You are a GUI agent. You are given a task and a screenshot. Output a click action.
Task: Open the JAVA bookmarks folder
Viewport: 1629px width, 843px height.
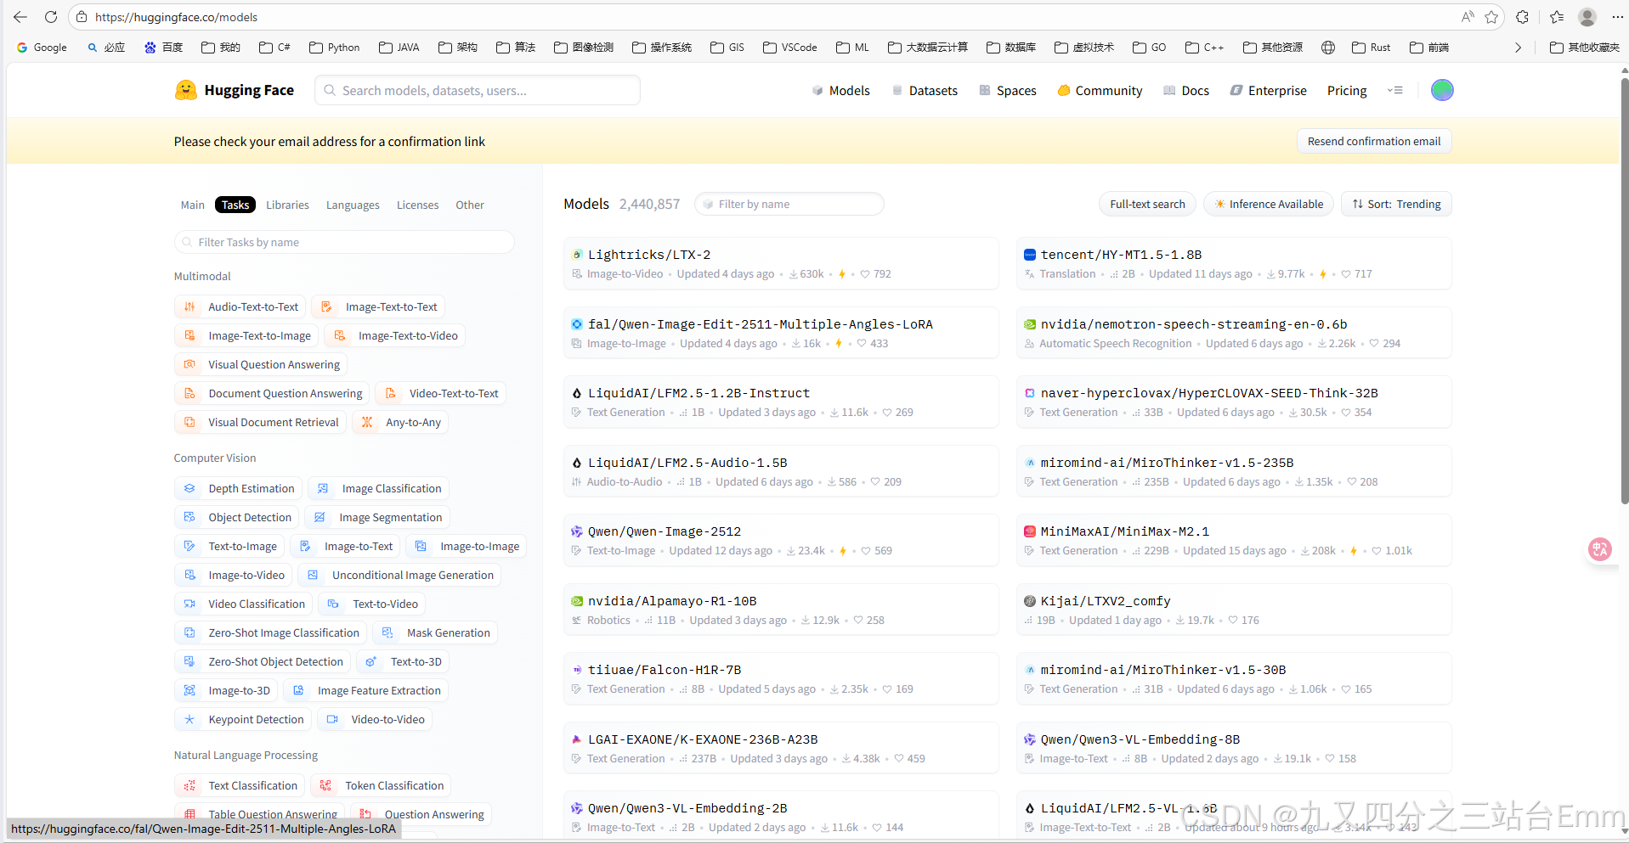click(x=399, y=48)
